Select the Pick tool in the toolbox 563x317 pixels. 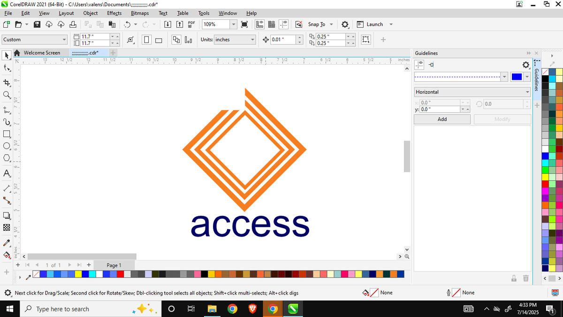[x=7, y=55]
